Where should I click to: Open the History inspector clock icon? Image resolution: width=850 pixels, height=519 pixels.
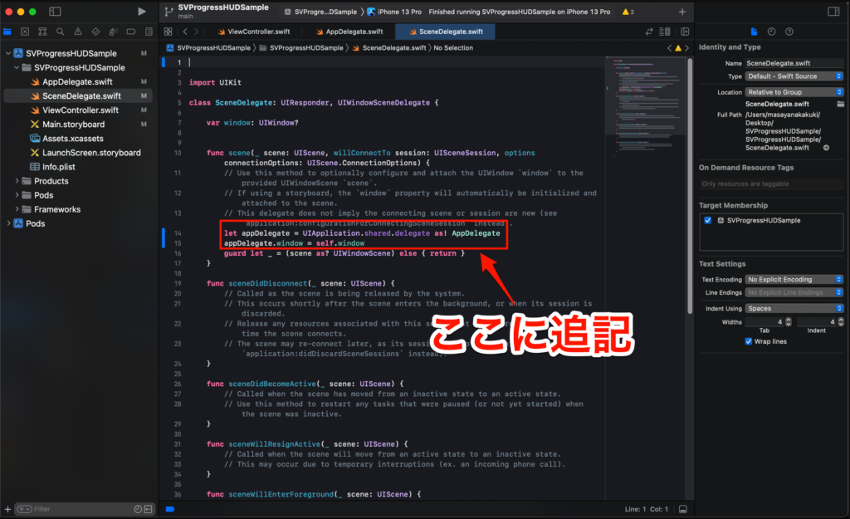772,31
